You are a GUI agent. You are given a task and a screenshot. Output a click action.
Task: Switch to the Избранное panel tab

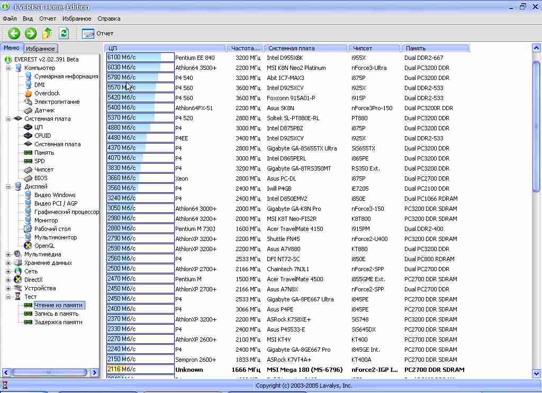[40, 48]
